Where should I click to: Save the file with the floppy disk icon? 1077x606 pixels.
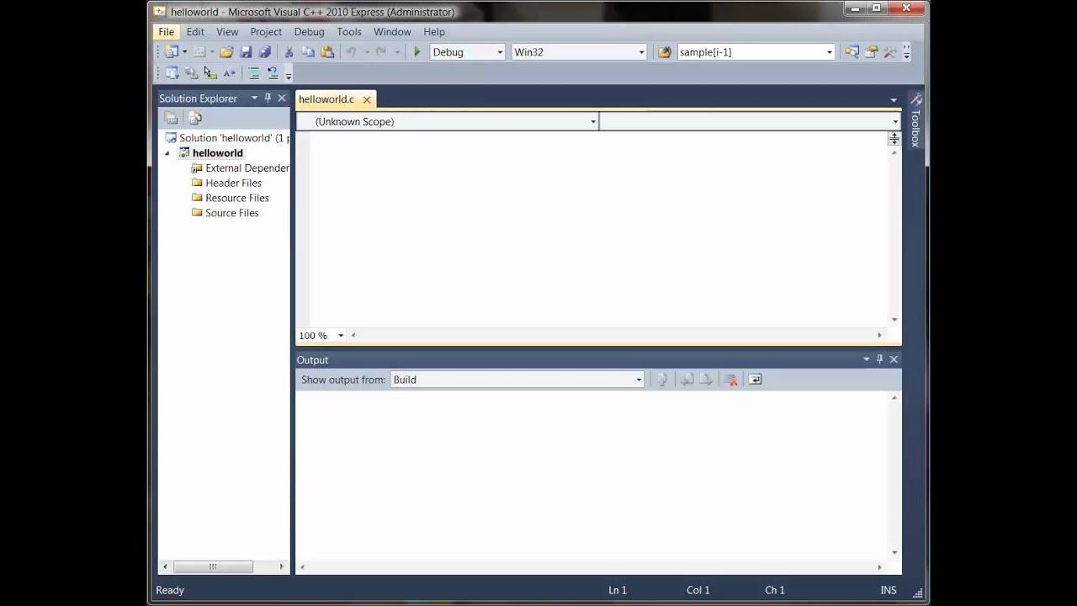246,52
